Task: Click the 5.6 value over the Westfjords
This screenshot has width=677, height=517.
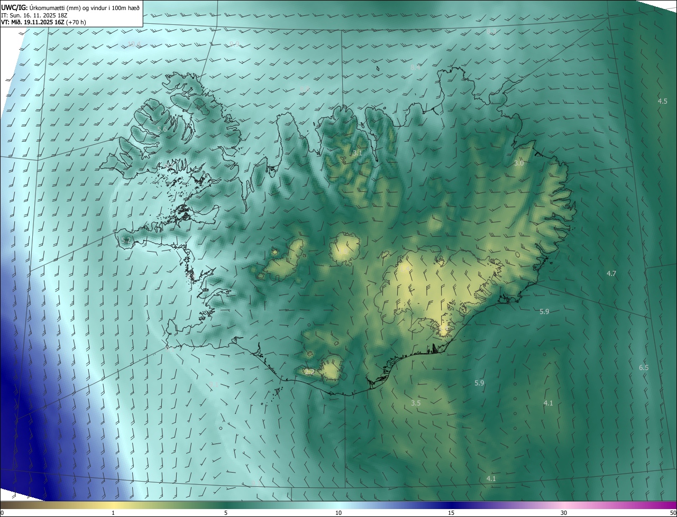Action: coord(162,130)
